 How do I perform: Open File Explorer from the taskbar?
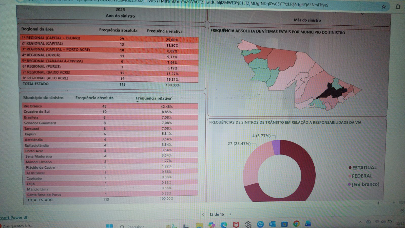[199, 225]
